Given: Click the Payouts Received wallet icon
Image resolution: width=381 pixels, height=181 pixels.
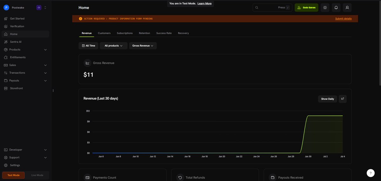Looking at the screenshot, I should click(x=273, y=178).
